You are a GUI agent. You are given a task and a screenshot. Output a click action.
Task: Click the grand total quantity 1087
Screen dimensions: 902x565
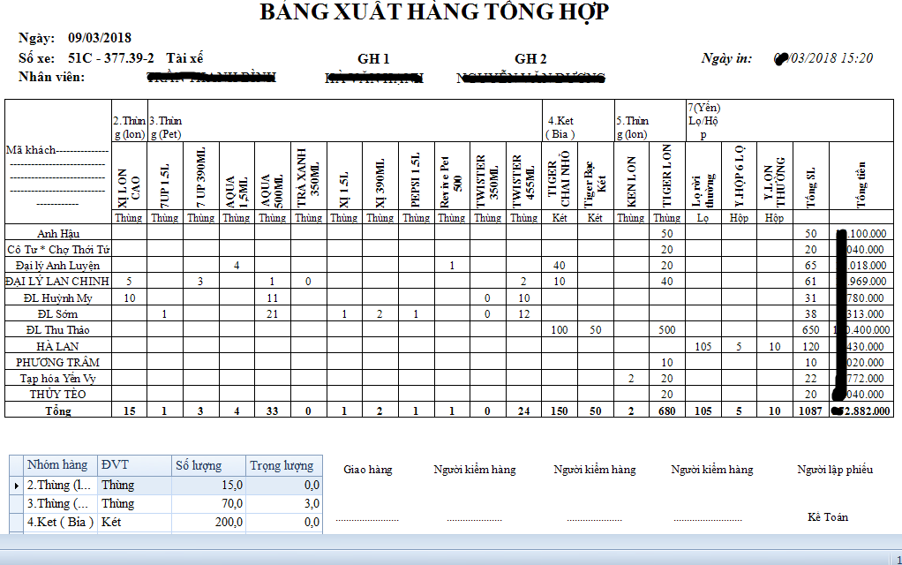point(810,411)
